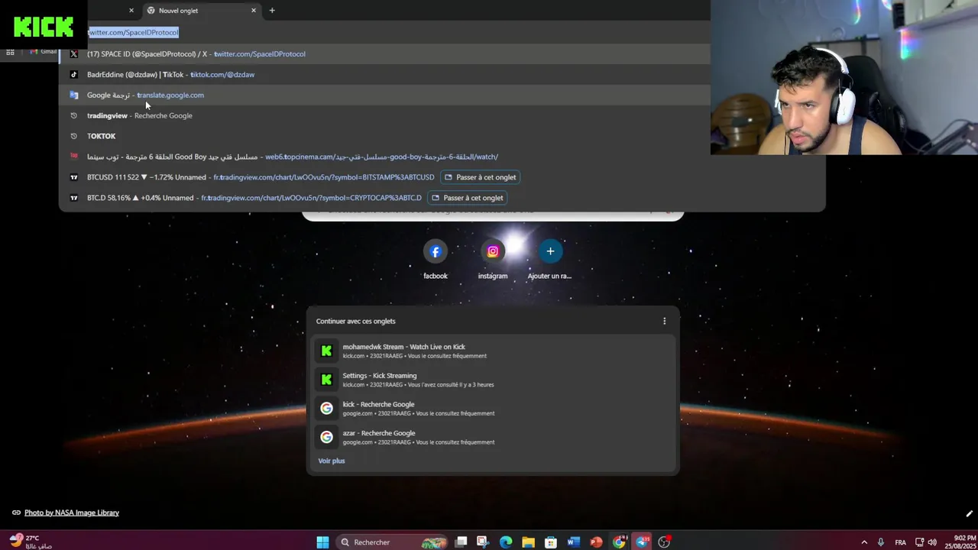Click the network icon in system tray

tap(919, 542)
